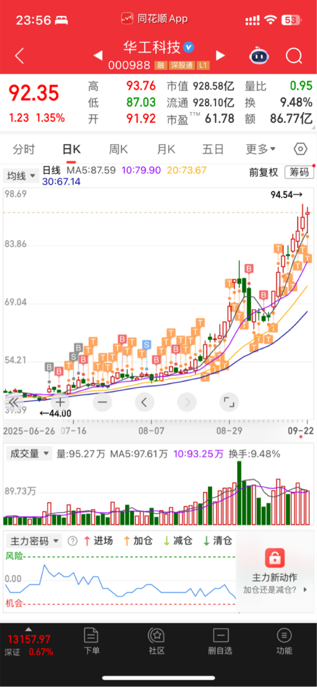Open the 更多 periods dropdown
Image resolution: width=317 pixels, height=687 pixels.
[x=260, y=149]
